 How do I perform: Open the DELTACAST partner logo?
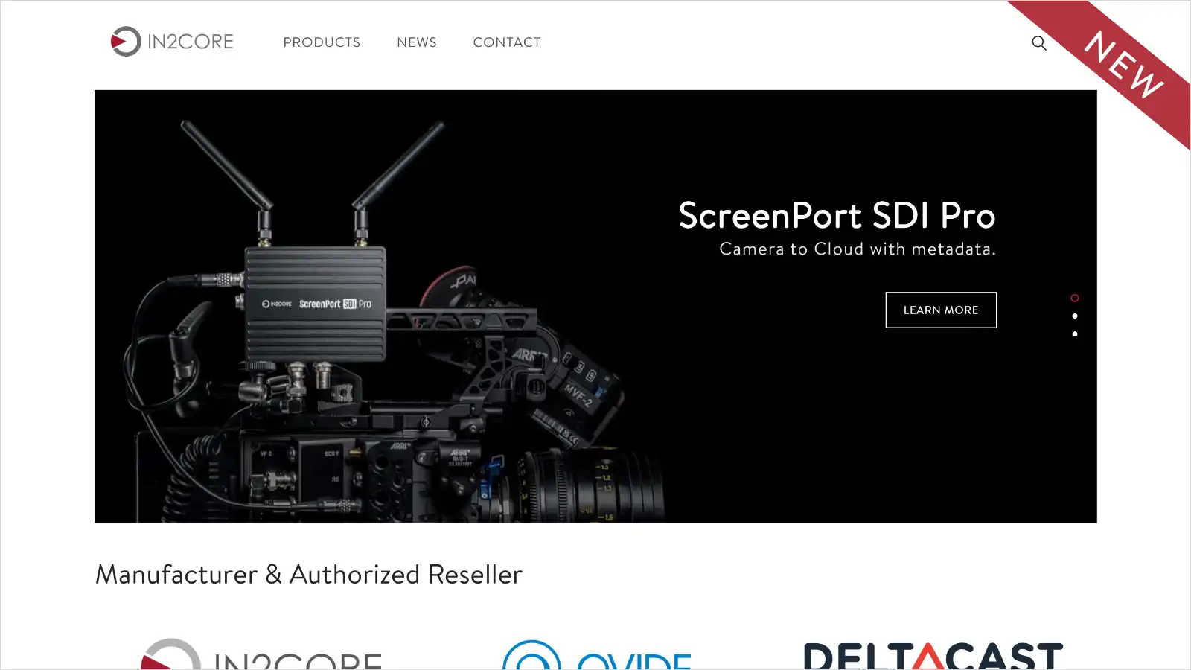tap(933, 655)
